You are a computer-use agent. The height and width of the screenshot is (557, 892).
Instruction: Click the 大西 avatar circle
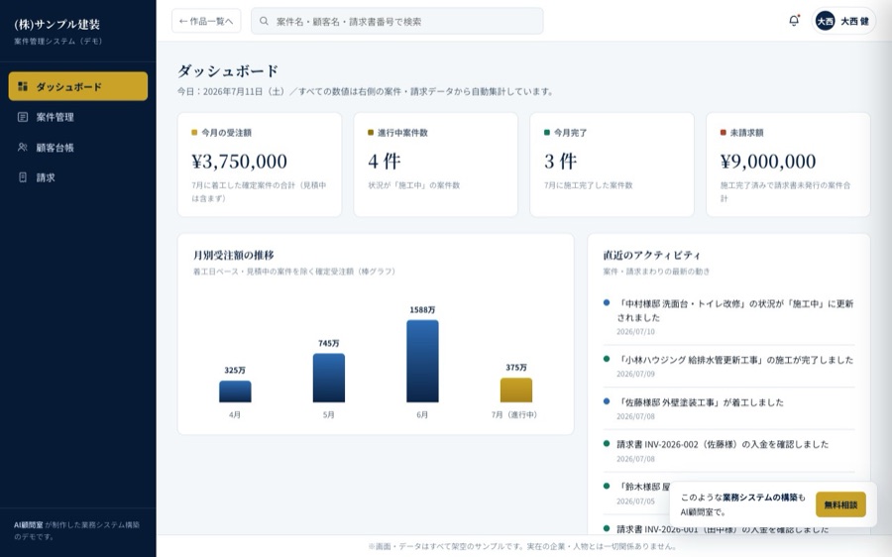[x=825, y=21]
